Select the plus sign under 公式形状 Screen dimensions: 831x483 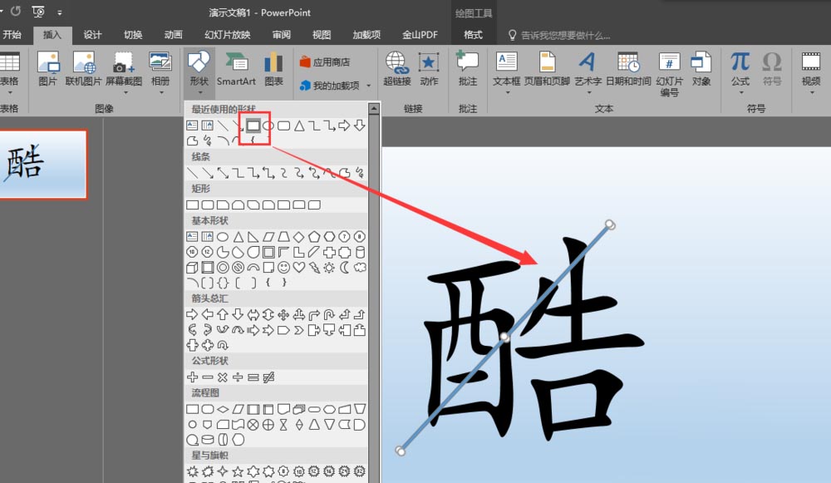[193, 377]
